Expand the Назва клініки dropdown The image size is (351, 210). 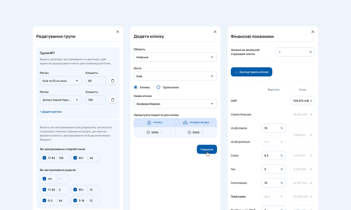[175, 104]
